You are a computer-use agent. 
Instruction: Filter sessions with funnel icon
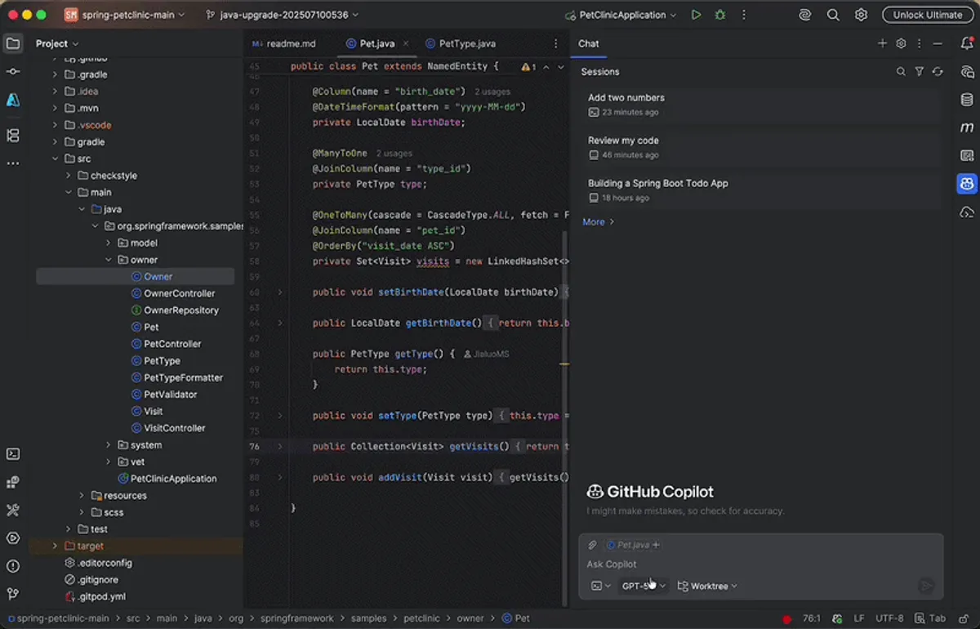tap(919, 72)
